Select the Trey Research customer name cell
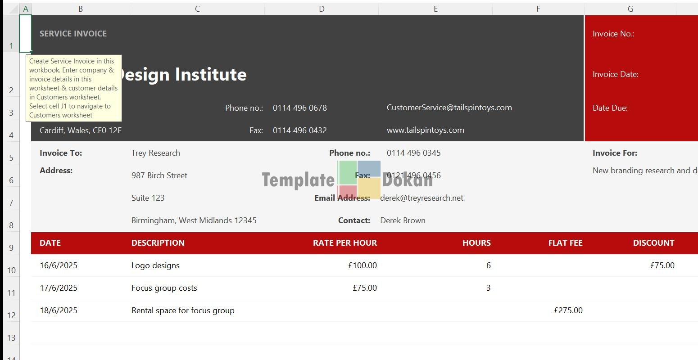 (156, 153)
